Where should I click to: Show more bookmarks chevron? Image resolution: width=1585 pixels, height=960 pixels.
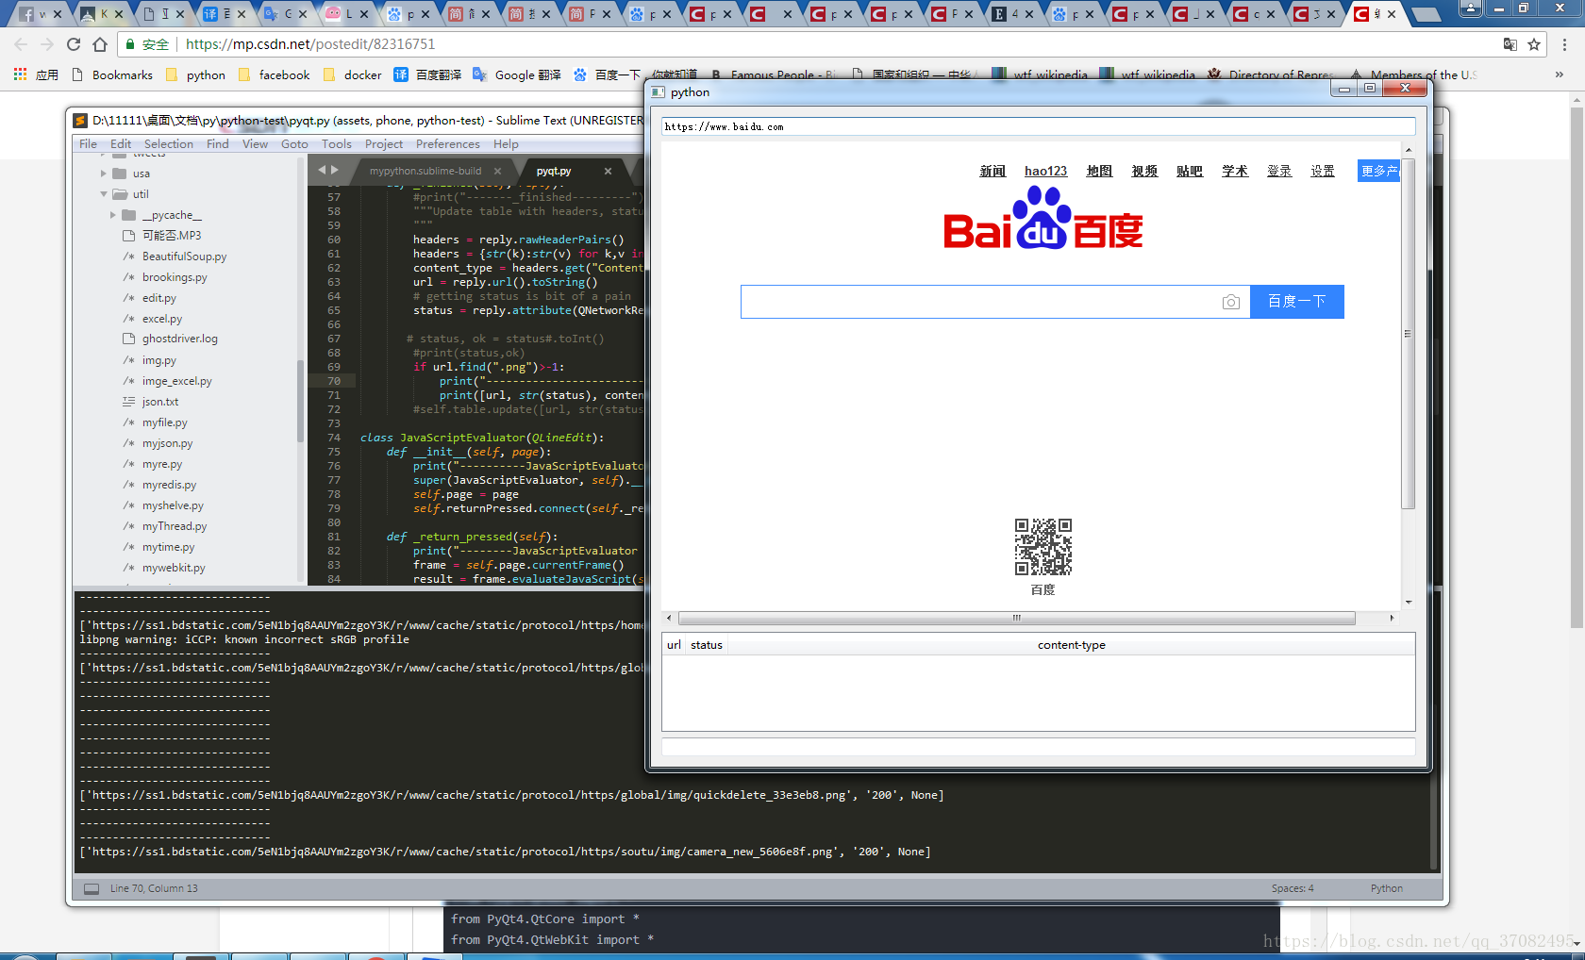(1559, 74)
